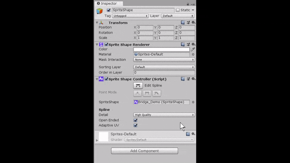
Task: Click the Position Z input field
Action: (187, 28)
